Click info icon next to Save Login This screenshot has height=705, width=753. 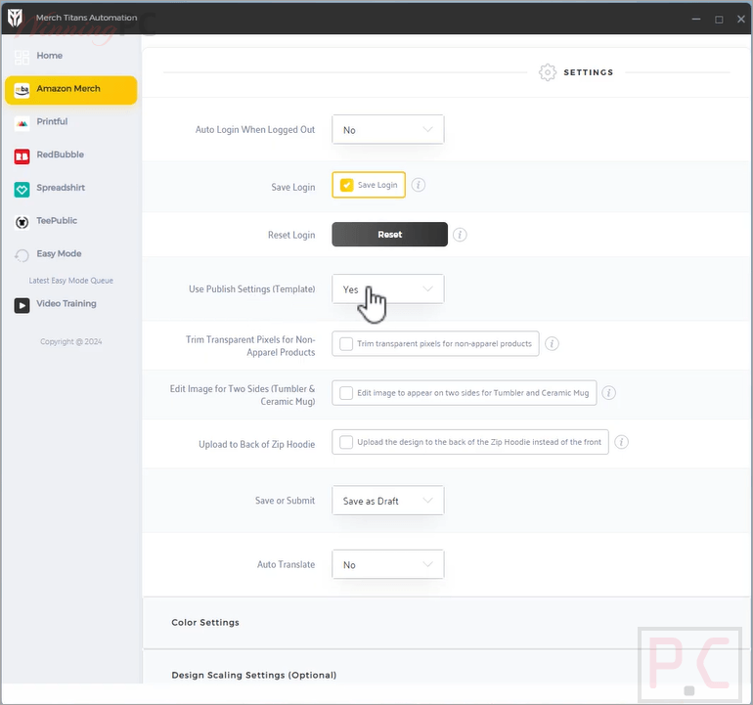click(x=419, y=185)
